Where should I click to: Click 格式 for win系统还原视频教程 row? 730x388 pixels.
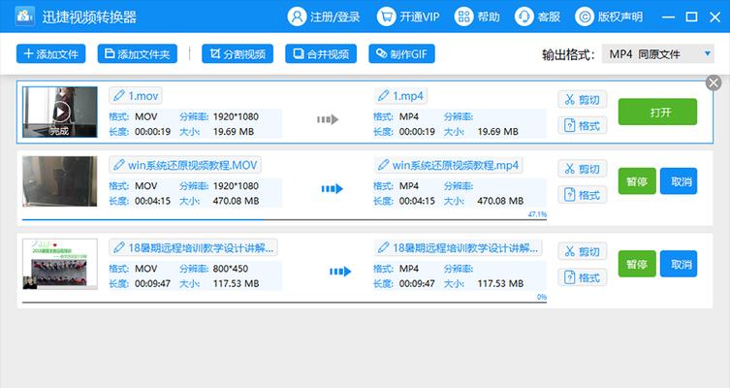(582, 195)
